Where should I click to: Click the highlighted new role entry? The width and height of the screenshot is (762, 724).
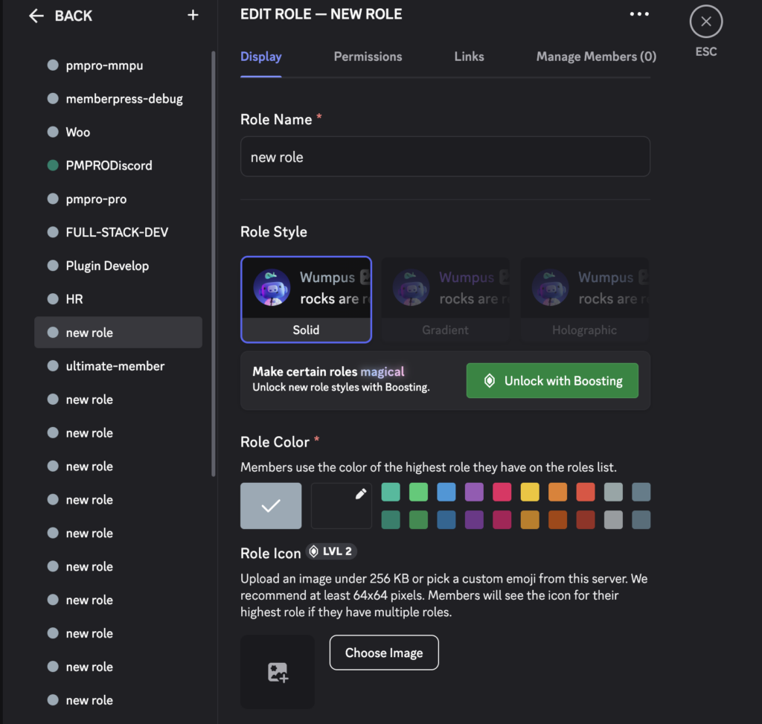point(118,333)
